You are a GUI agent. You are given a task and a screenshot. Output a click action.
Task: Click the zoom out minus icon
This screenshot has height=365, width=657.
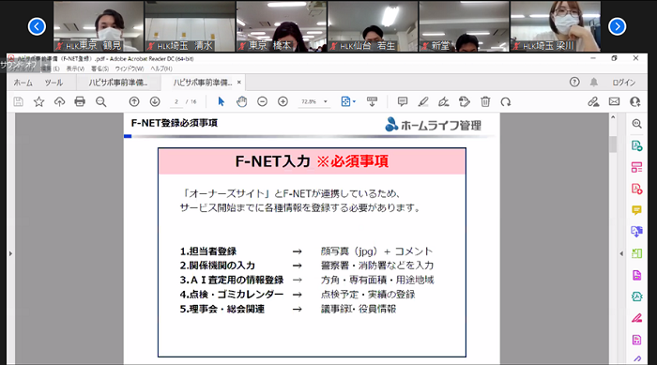(x=262, y=101)
